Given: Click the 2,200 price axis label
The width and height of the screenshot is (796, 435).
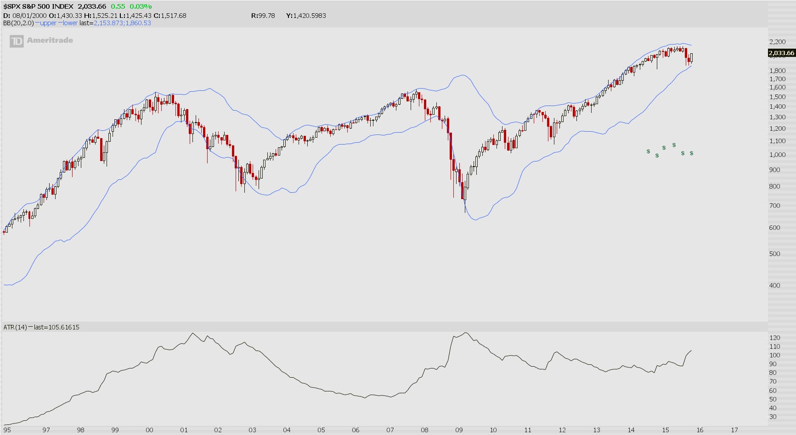Looking at the screenshot, I should [x=777, y=42].
